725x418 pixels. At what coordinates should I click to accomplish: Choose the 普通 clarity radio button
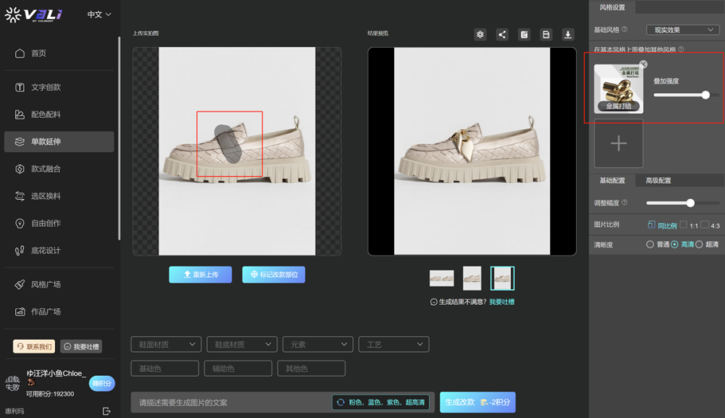click(650, 245)
